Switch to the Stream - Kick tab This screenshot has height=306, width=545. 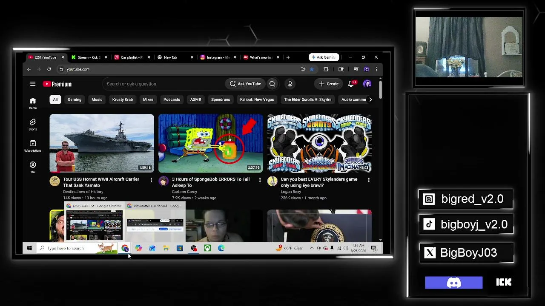89,57
